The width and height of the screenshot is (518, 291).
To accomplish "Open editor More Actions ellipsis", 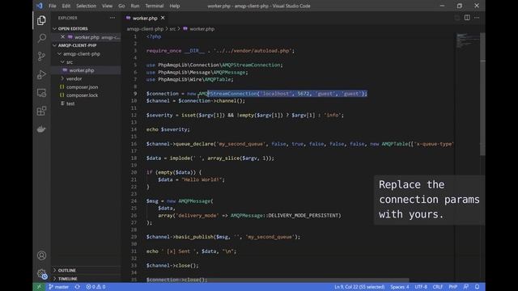I will [477, 18].
